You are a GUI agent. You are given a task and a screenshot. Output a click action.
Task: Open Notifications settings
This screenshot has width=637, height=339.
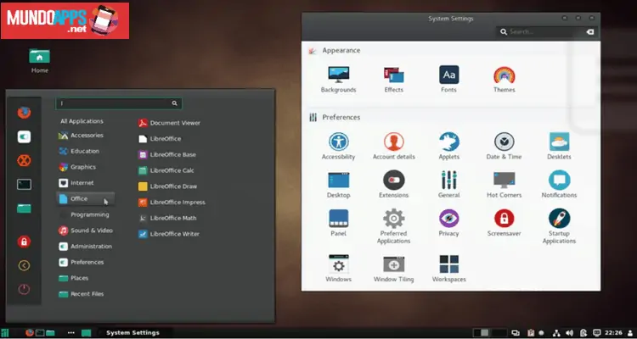point(559,185)
